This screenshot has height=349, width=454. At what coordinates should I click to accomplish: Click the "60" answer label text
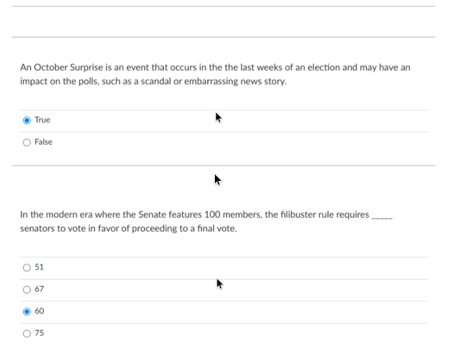39,311
